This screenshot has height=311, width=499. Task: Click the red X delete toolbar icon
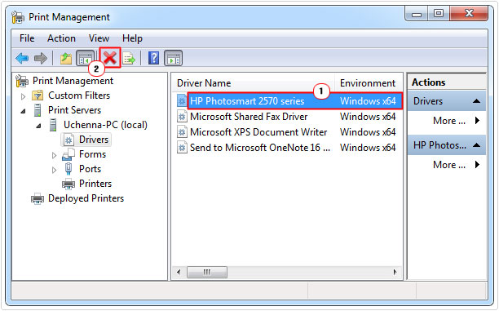coord(110,58)
